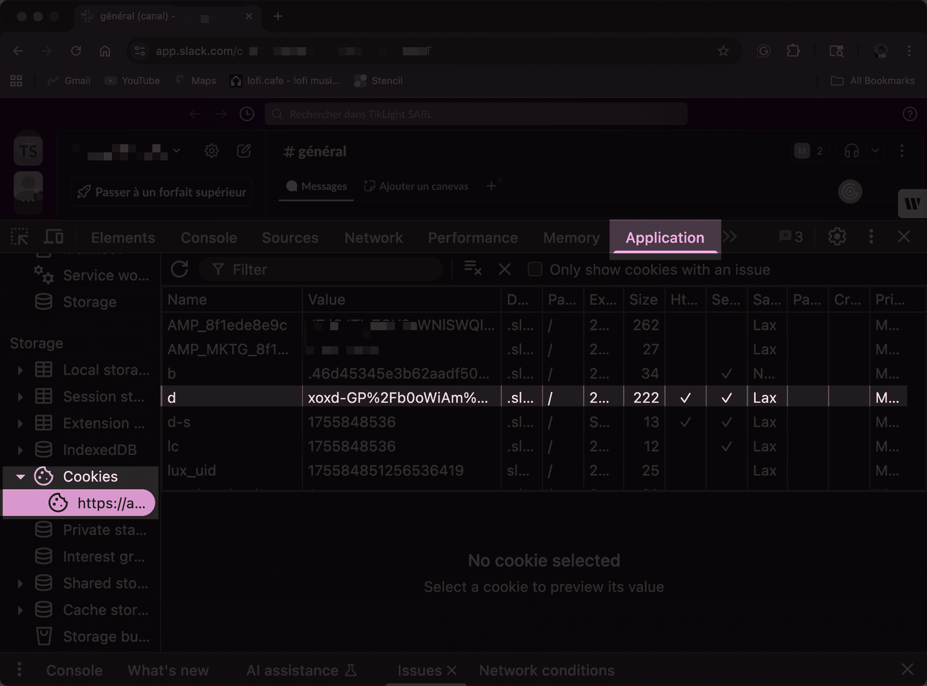Select the Messages tab in #général
This screenshot has width=927, height=686.
(x=316, y=186)
